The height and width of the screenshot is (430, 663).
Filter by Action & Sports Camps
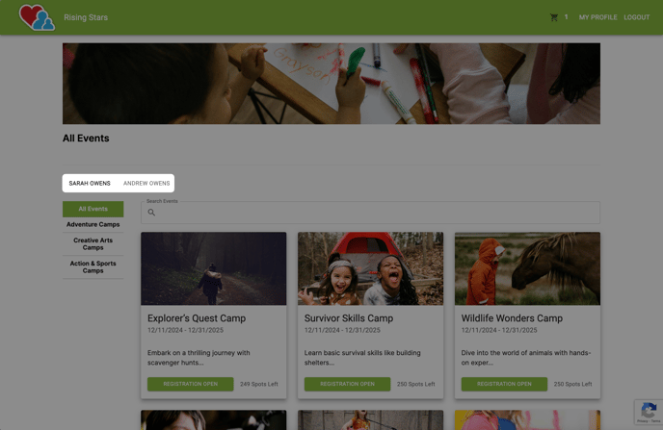93,266
